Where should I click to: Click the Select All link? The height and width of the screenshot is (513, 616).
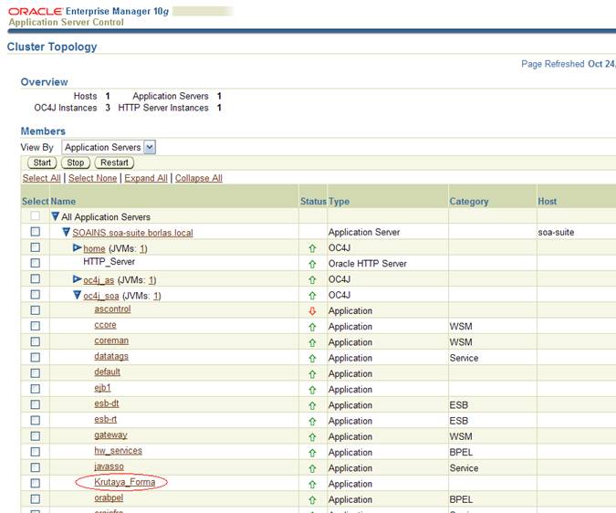(42, 178)
